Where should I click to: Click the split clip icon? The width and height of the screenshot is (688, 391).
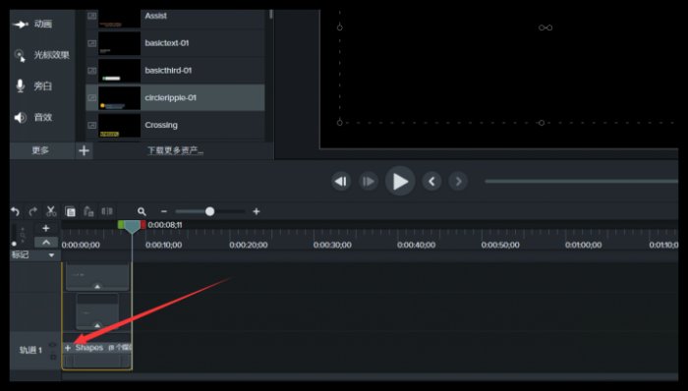[106, 212]
